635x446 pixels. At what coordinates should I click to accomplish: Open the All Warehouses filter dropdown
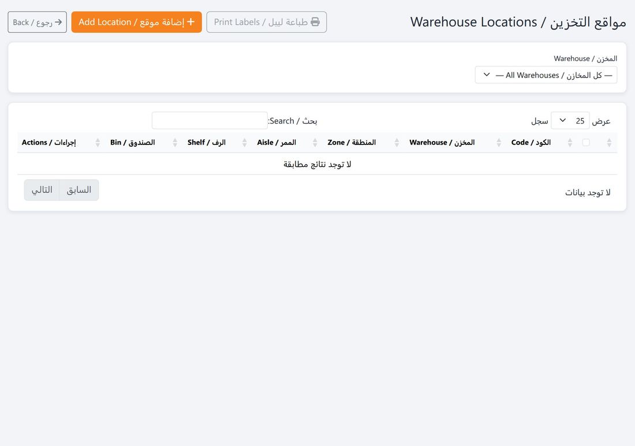(546, 75)
